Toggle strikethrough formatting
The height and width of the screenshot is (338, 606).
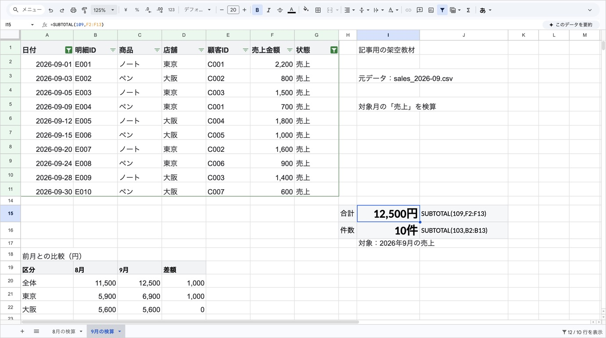tap(280, 10)
